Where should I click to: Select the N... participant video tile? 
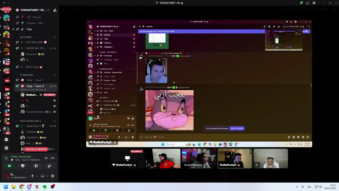pos(271,159)
